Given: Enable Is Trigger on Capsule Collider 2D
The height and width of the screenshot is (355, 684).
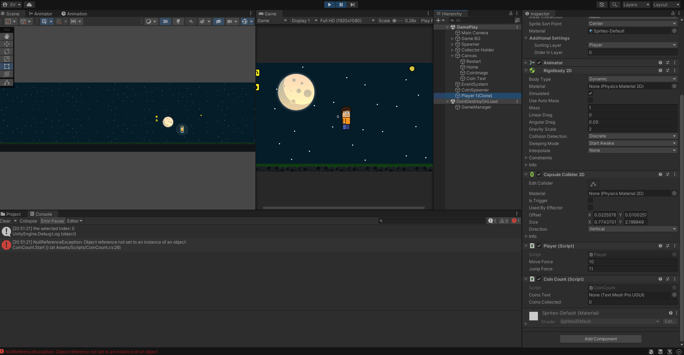Looking at the screenshot, I should pos(590,200).
